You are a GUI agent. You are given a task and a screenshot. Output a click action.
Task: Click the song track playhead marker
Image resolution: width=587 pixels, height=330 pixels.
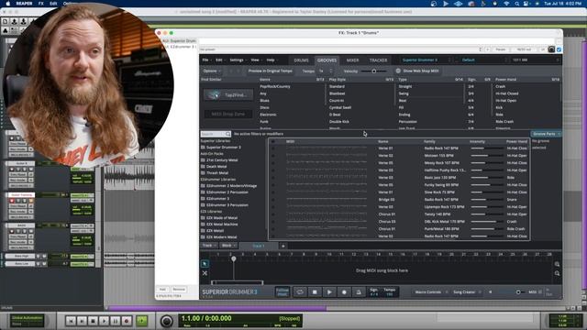(x=234, y=258)
